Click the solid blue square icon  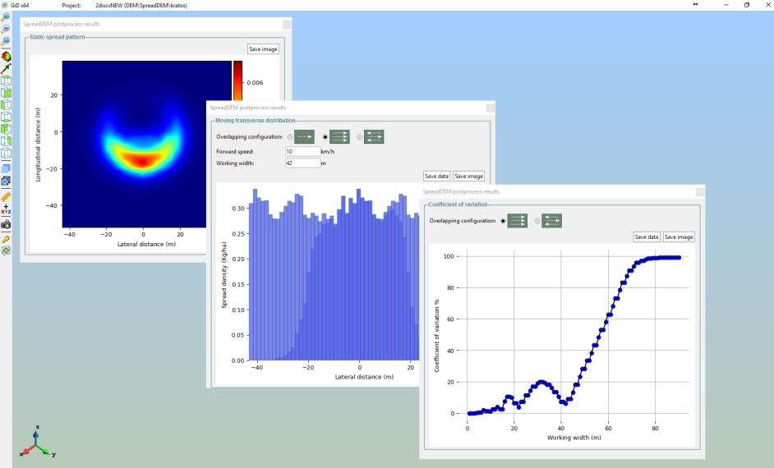(x=6, y=168)
